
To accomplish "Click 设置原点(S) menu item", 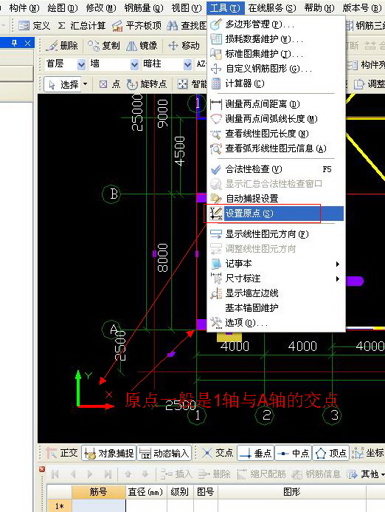I will [x=275, y=214].
